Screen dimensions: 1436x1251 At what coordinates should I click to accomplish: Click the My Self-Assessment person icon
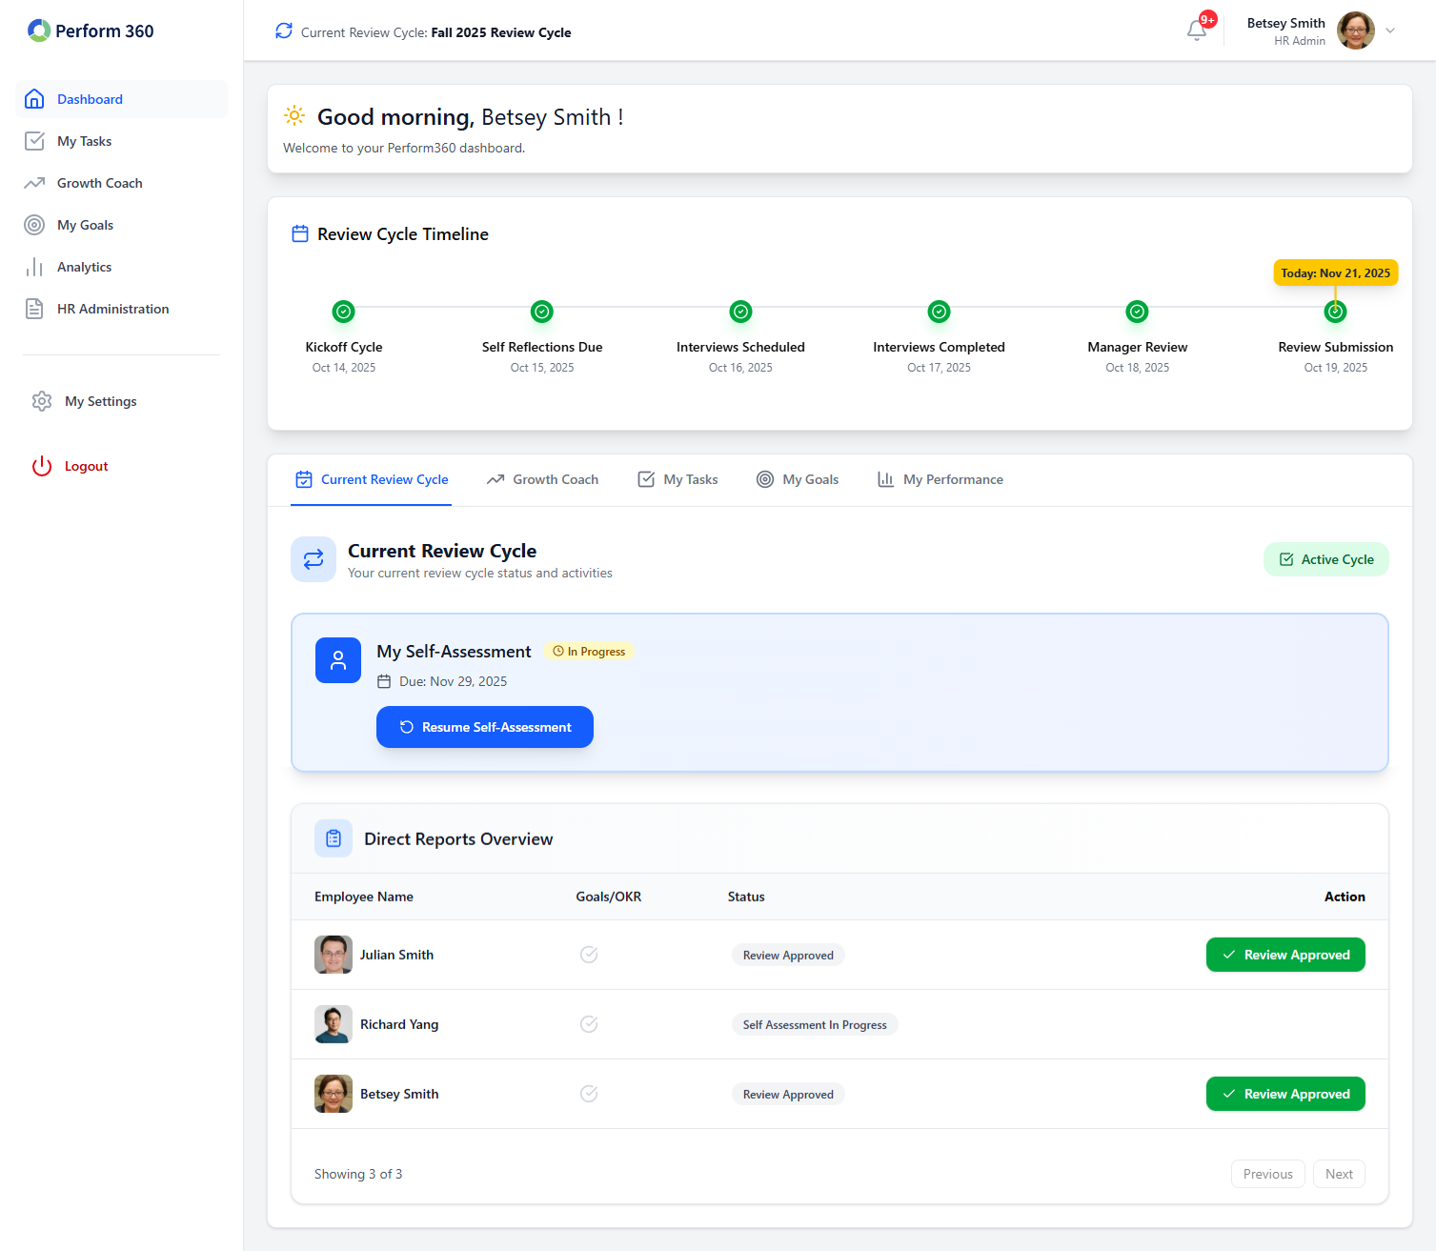point(338,660)
